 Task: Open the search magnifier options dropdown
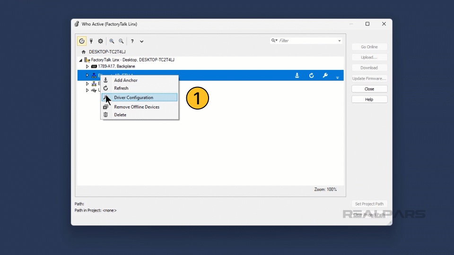click(274, 41)
